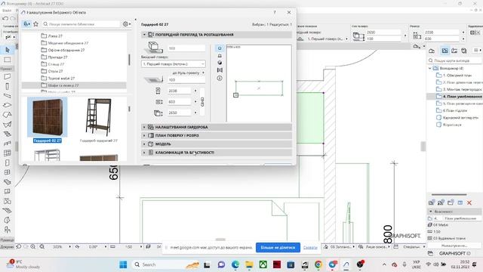
Task: Click the Сховати link in the sharing bar
Action: (x=310, y=247)
